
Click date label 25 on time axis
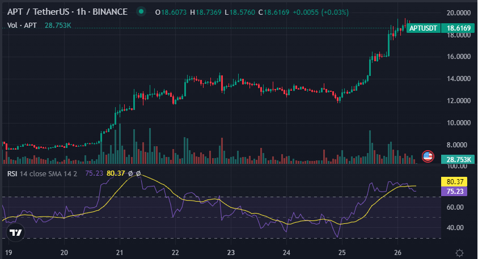click(342, 253)
